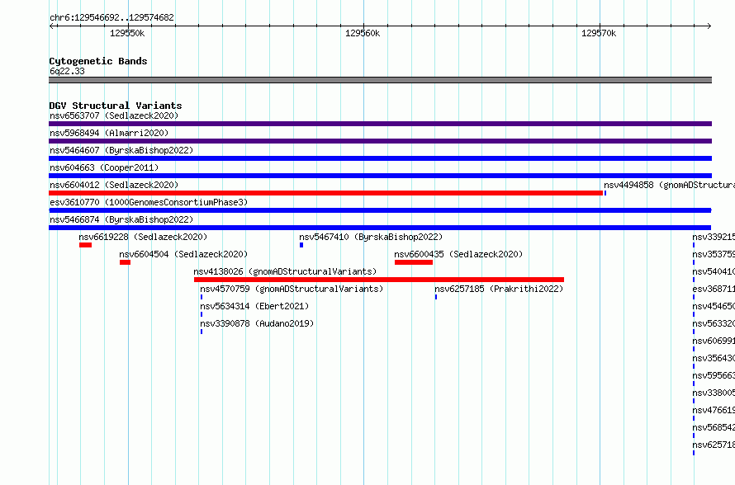The image size is (735, 485).
Task: Click the purple bar under nsv5968494 (Almarri2020)
Action: point(380,141)
